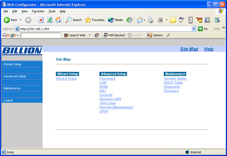227x156 pixels.
Task: Open the Time Zone link
Action: tap(107, 103)
